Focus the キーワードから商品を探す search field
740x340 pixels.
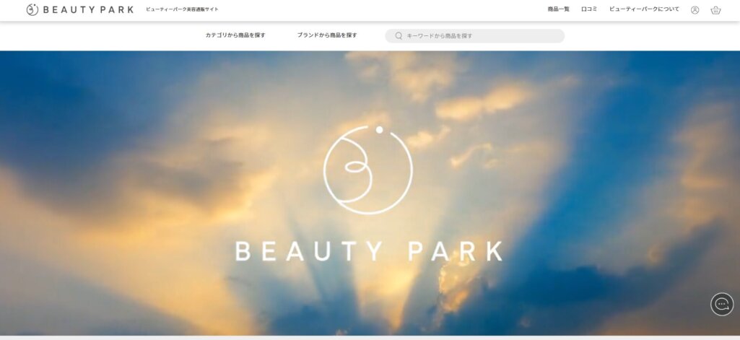[475, 36]
